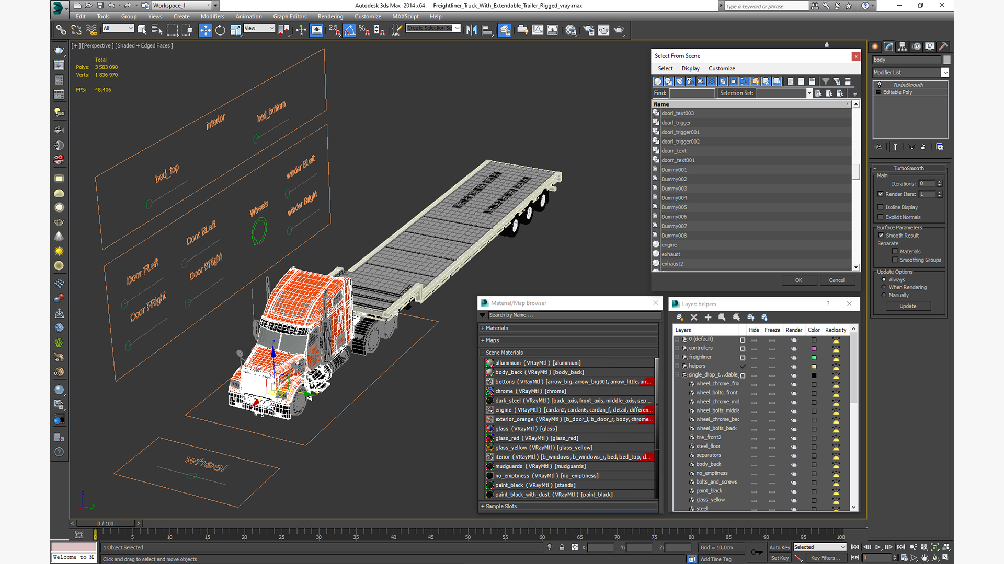
Task: Click Play Animation button
Action: [878, 547]
